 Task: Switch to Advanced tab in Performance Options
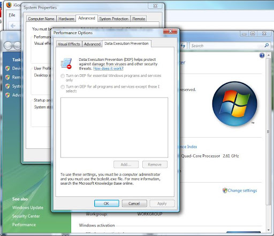[x=92, y=44]
